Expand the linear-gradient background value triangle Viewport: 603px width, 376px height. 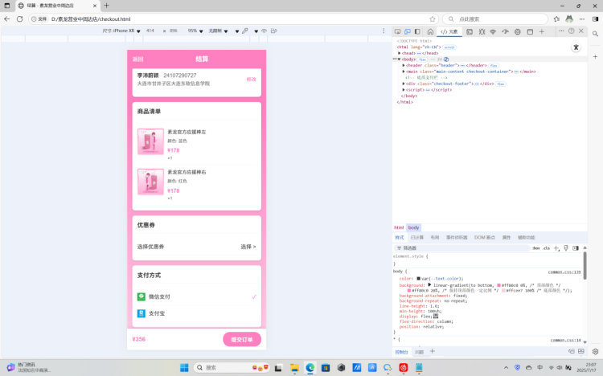[429, 285]
